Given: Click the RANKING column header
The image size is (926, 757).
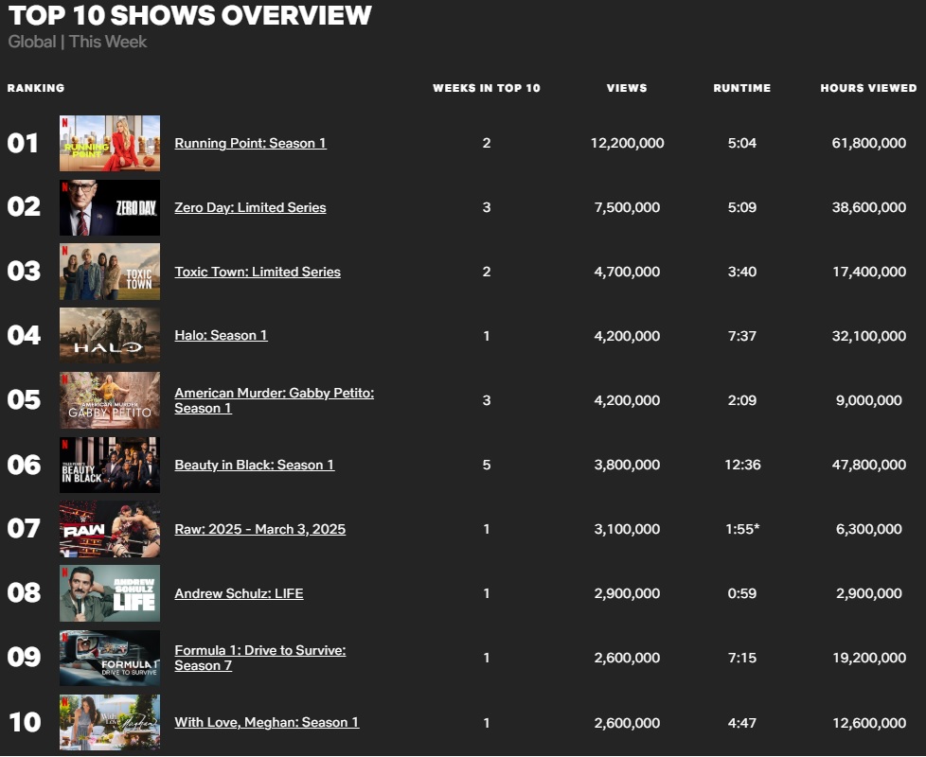Looking at the screenshot, I should [x=36, y=89].
